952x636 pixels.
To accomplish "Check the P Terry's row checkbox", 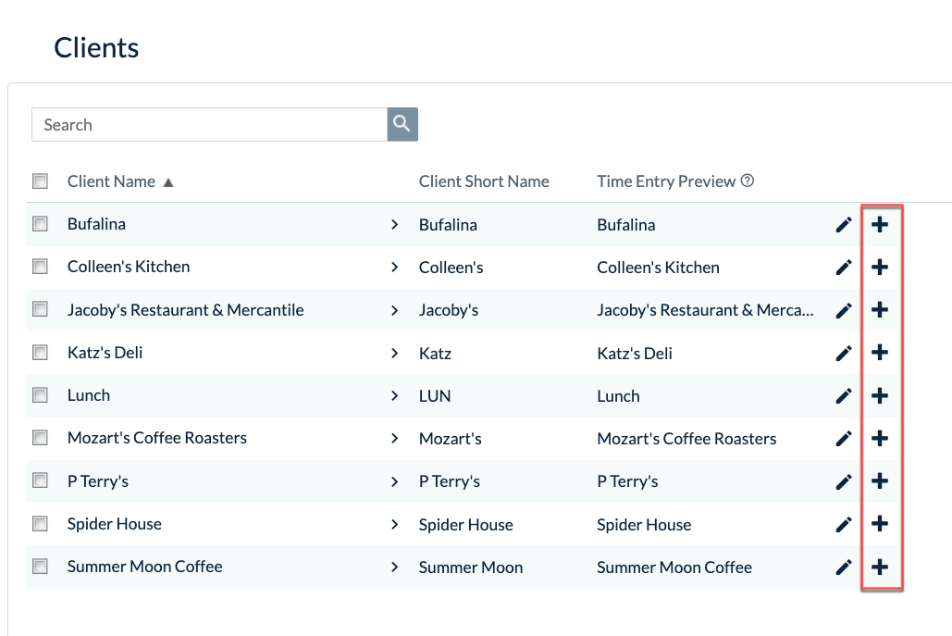I will point(40,480).
